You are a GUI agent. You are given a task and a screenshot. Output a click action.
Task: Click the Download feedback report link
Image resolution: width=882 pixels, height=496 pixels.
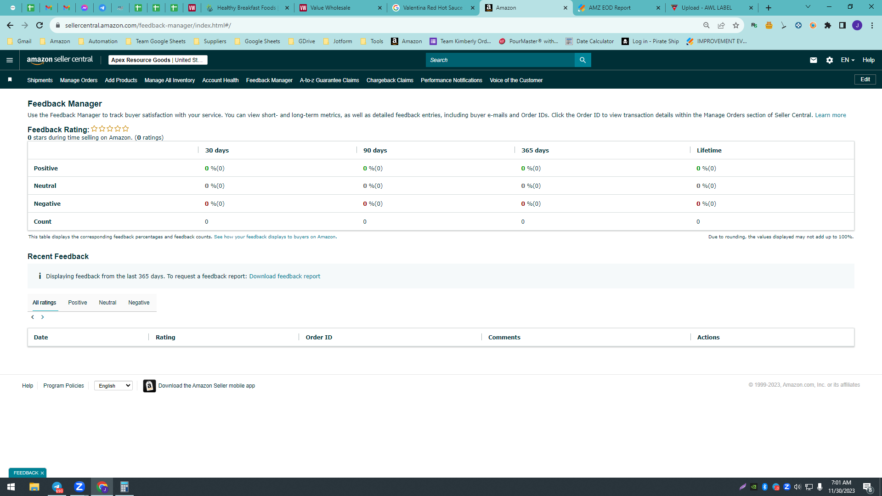click(285, 276)
